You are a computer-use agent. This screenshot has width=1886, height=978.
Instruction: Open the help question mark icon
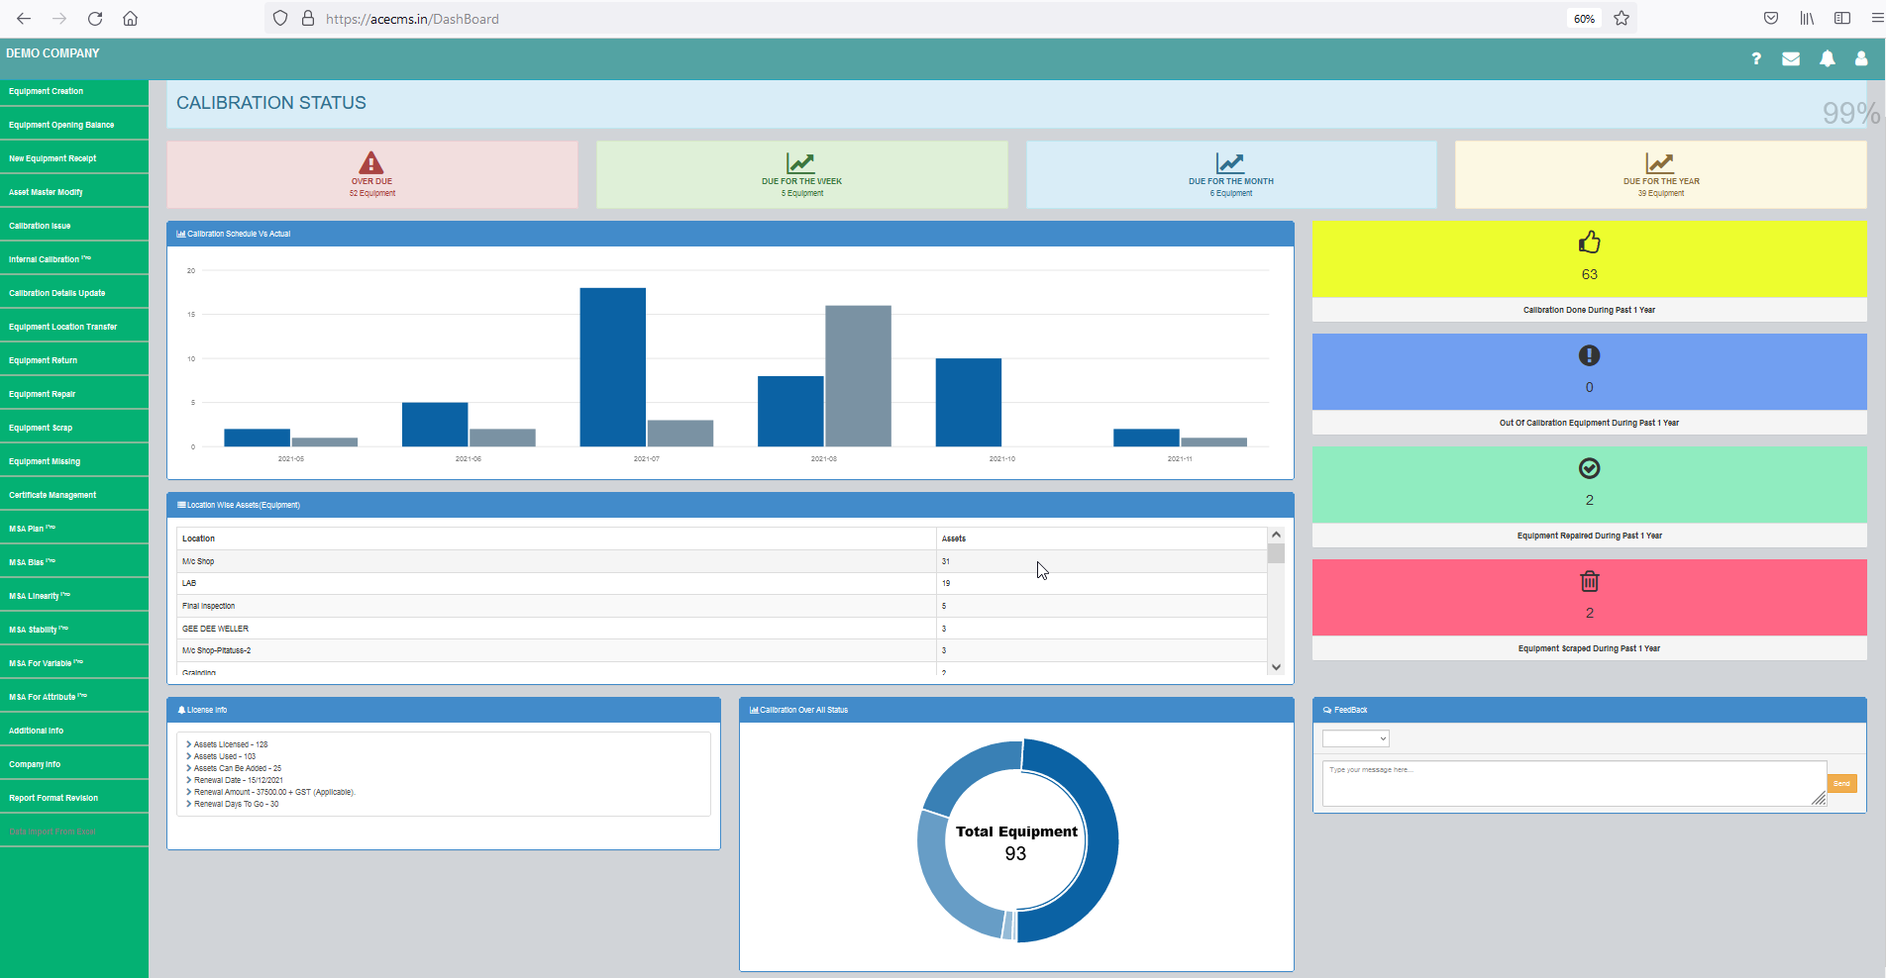(1755, 59)
